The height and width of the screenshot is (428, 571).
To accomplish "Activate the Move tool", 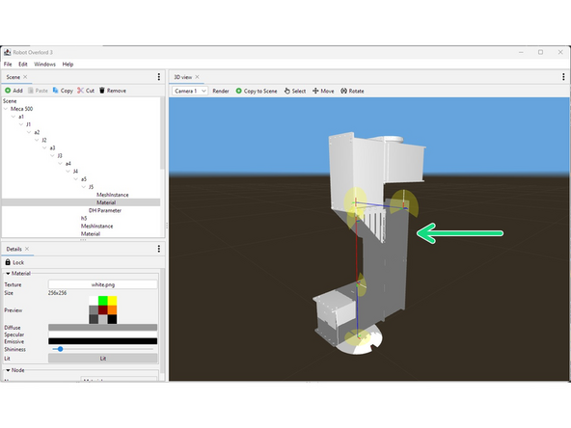I will click(323, 91).
